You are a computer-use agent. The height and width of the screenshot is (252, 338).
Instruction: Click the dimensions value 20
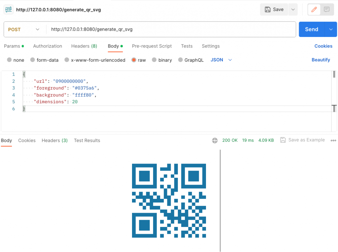pyautogui.click(x=75, y=102)
